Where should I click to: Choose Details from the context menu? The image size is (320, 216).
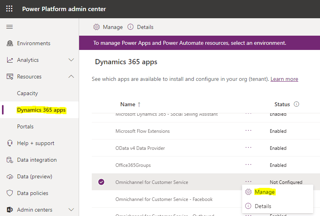click(x=263, y=206)
